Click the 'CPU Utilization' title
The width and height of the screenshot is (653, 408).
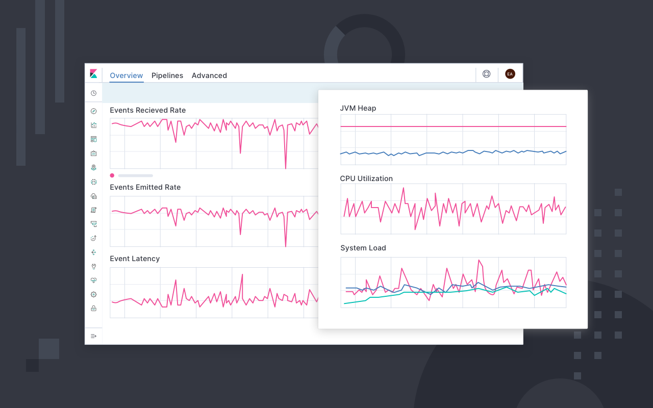coord(366,178)
